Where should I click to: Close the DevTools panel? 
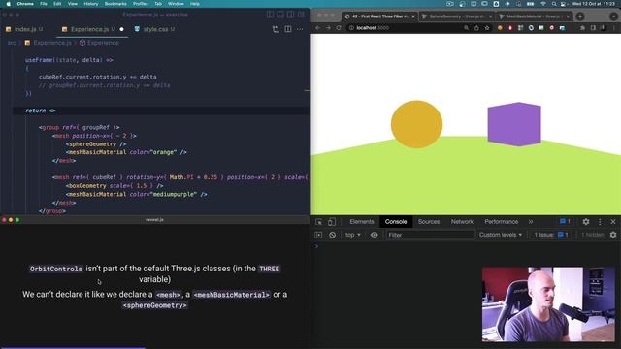(x=613, y=222)
